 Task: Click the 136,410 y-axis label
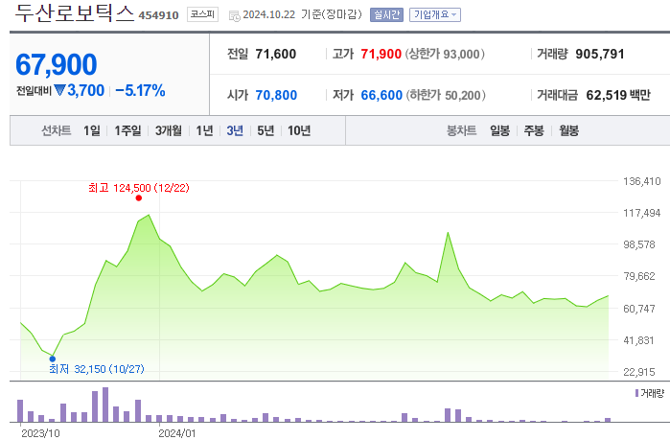coord(642,181)
